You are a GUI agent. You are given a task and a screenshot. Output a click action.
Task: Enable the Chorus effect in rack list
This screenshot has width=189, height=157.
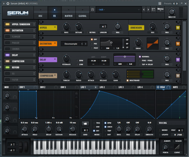(7, 49)
